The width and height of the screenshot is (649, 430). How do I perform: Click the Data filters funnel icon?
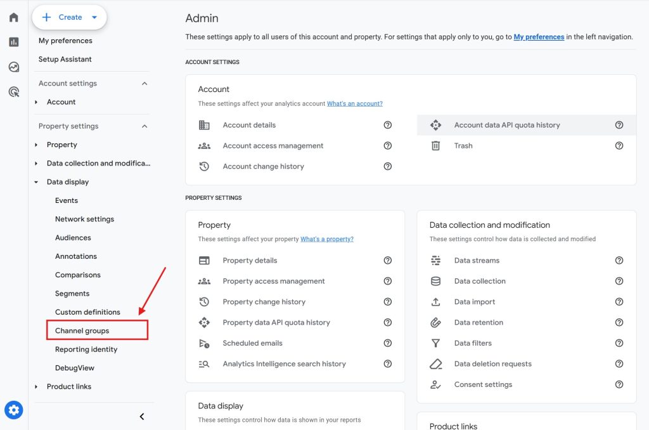(435, 343)
